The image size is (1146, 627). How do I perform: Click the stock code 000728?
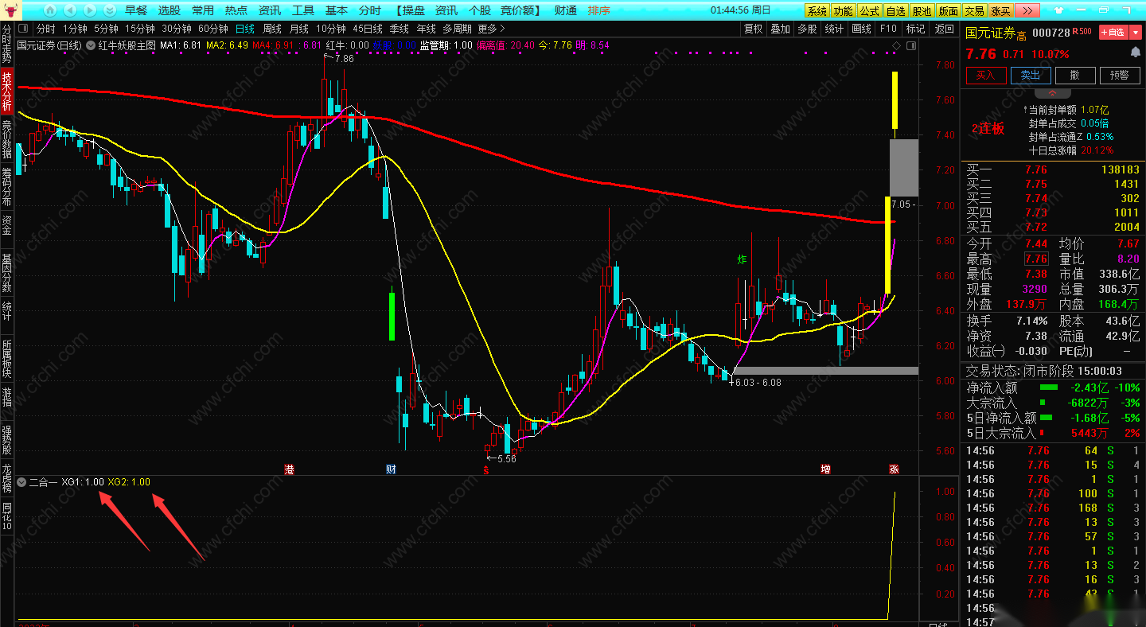1050,34
